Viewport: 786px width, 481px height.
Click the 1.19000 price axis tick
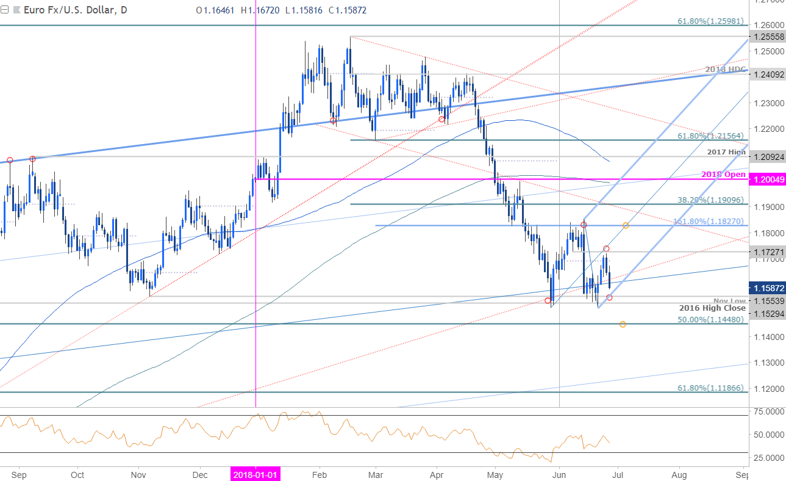(x=769, y=207)
